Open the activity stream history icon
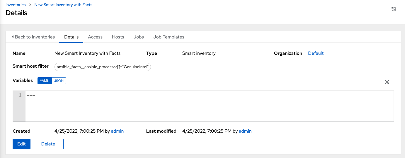Viewport: 405px width, 158px height. (394, 9)
